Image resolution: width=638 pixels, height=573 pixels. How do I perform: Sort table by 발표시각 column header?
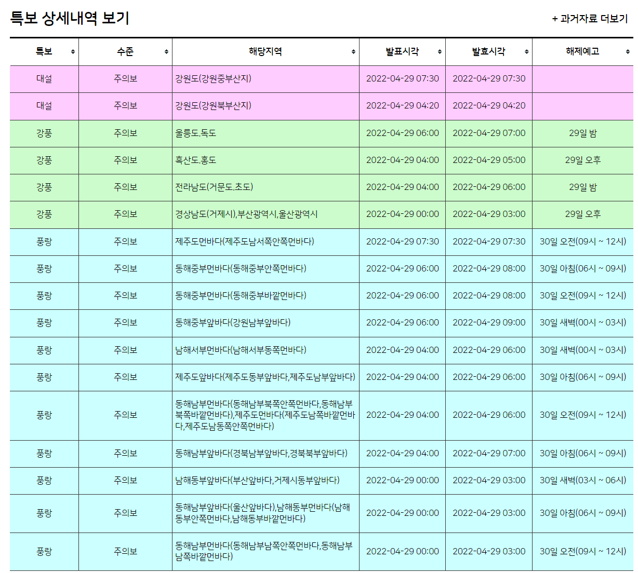[402, 51]
